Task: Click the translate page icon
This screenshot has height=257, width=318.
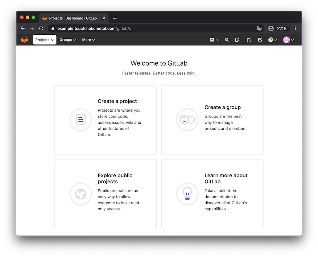Action: [259, 29]
